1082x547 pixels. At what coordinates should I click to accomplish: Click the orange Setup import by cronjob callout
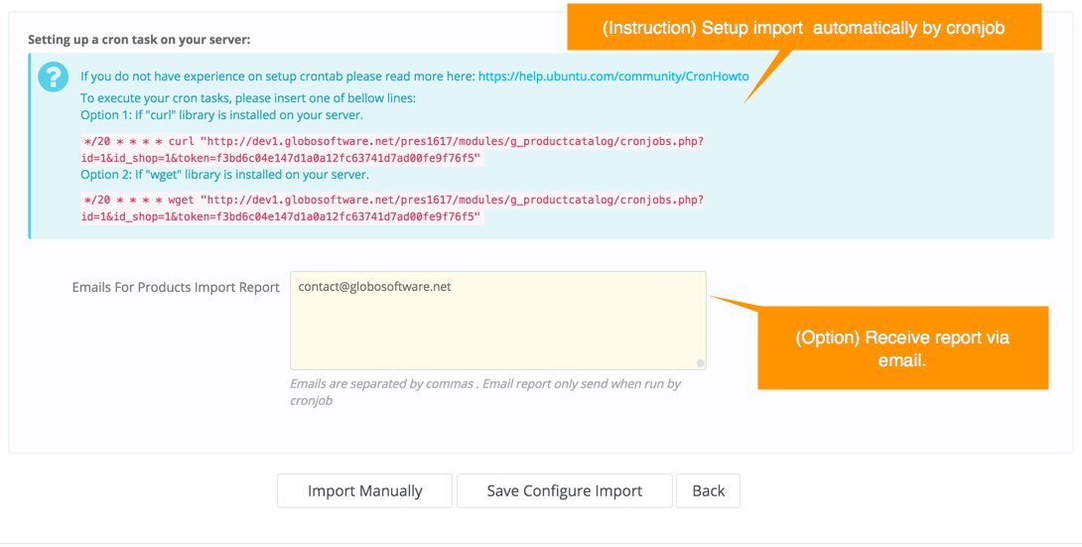[803, 28]
